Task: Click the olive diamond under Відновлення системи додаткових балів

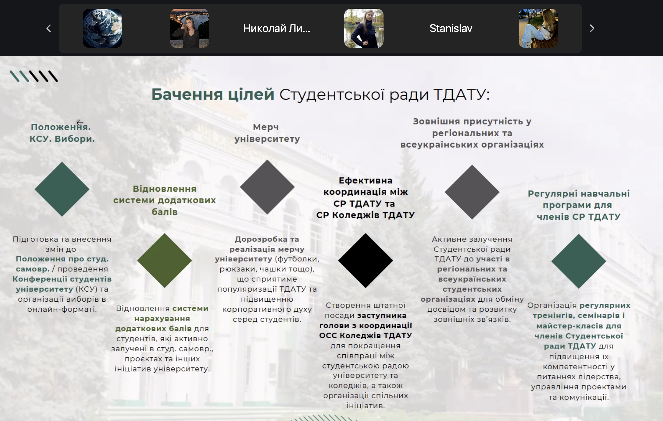Action: (x=164, y=261)
